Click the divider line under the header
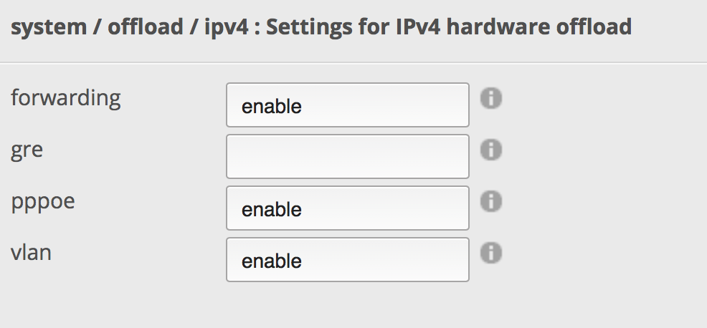This screenshot has width=707, height=328. (353, 63)
